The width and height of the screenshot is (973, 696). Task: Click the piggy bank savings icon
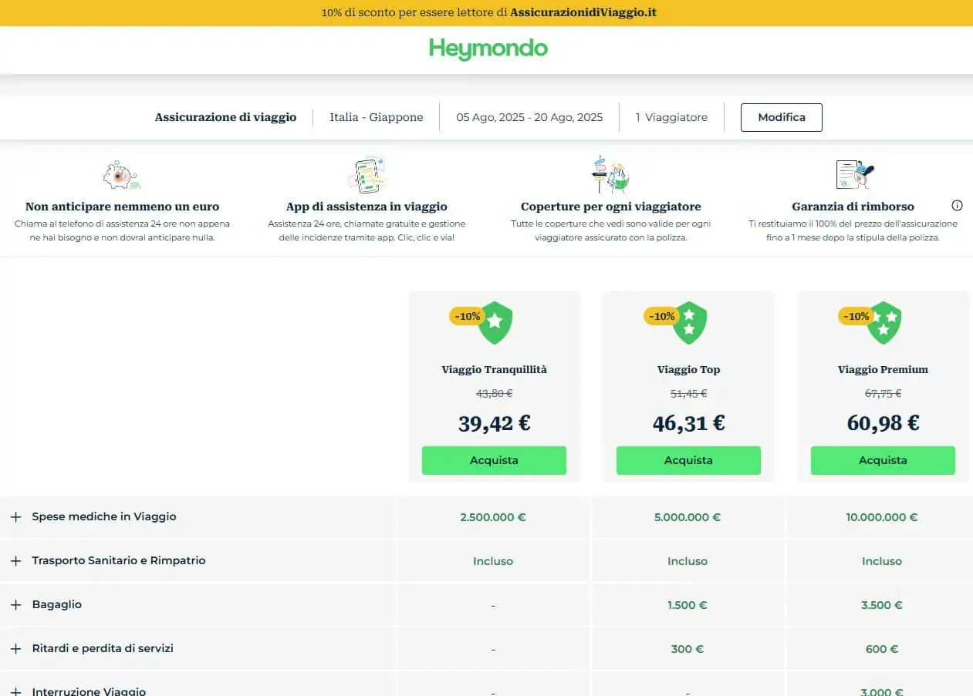click(x=121, y=175)
